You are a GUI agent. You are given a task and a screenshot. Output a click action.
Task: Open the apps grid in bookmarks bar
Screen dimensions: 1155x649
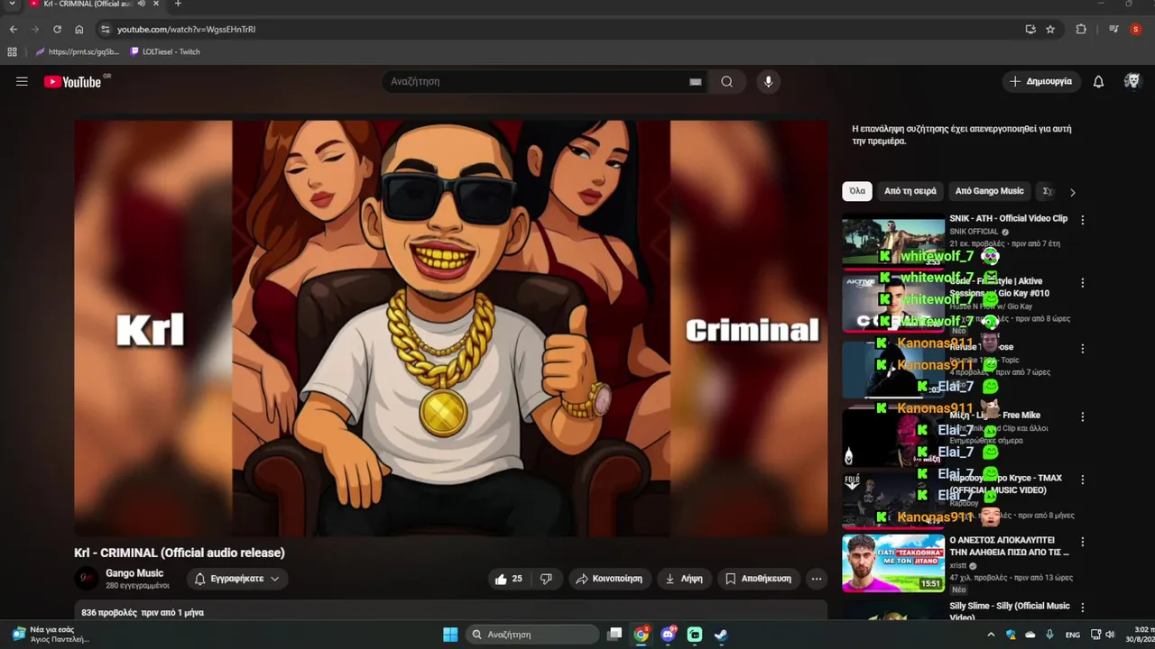tap(12, 51)
